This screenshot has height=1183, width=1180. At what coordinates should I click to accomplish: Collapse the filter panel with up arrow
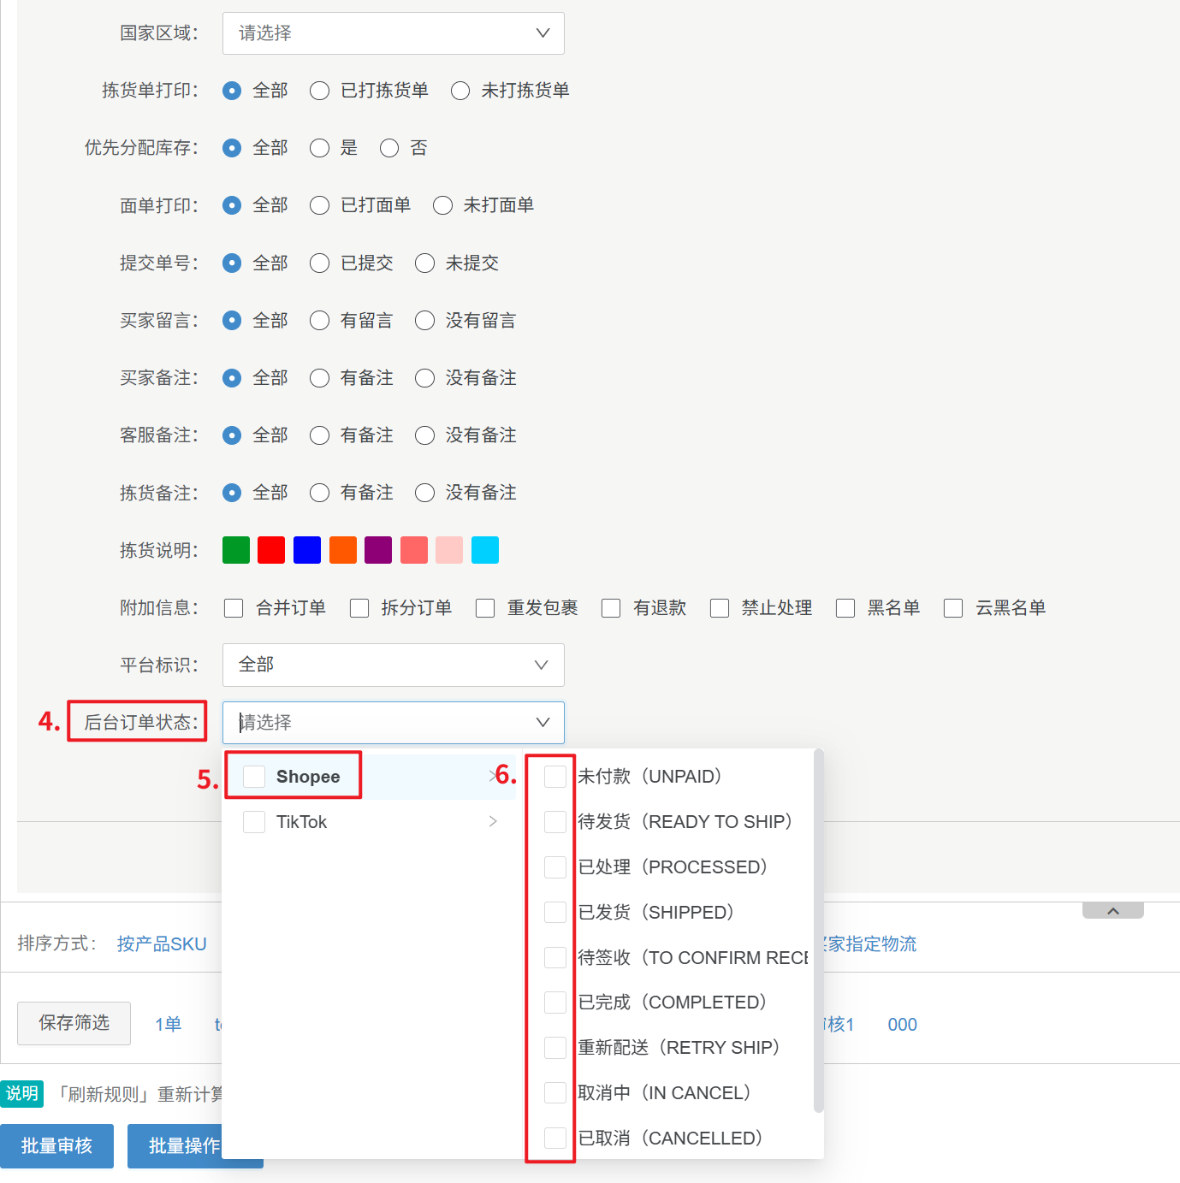click(1112, 911)
